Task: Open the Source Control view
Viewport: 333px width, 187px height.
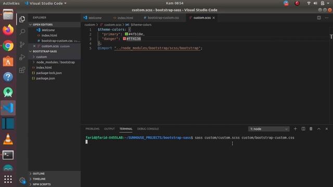Action: point(22,45)
